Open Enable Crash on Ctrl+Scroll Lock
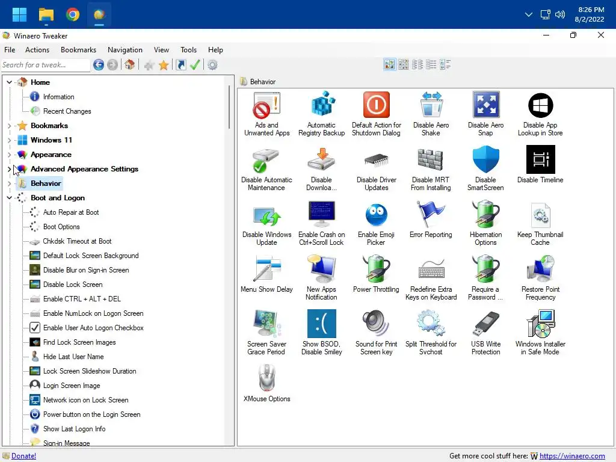Image resolution: width=616 pixels, height=462 pixels. click(x=321, y=223)
